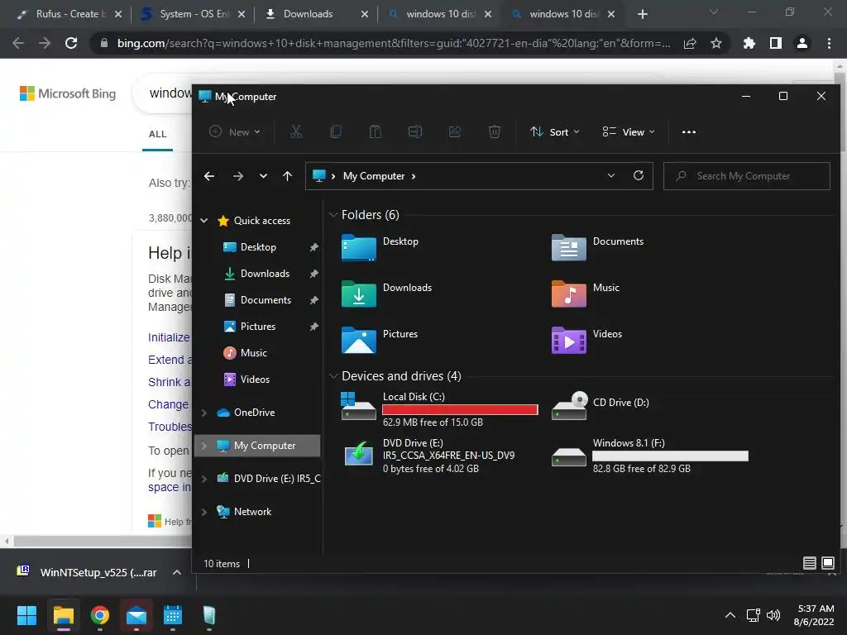Open WinNTSetup download item options arrow
Viewport: 847px width, 635px height.
pos(177,572)
